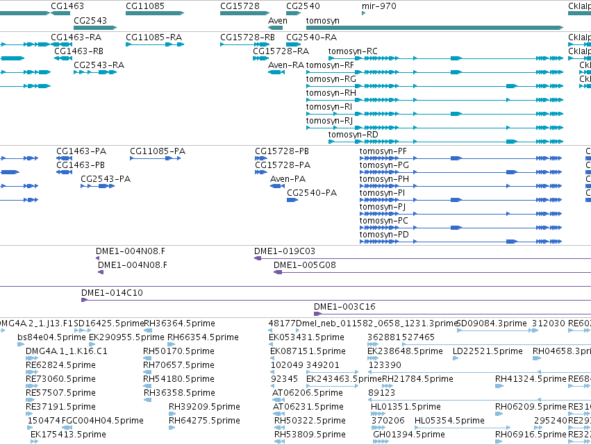Click transcript Aven-RA
The width and height of the screenshot is (591, 445).
click(x=276, y=72)
